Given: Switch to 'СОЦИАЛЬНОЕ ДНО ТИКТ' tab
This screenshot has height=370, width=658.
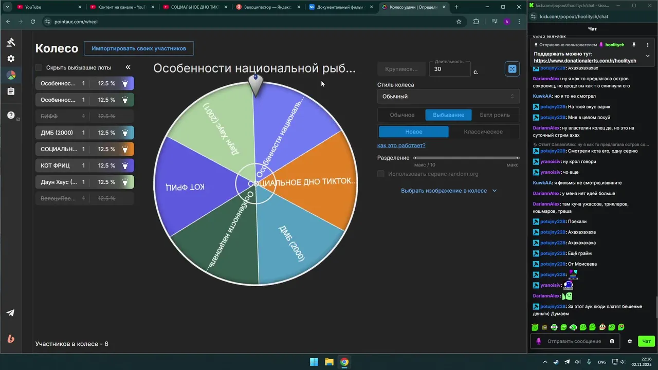Looking at the screenshot, I should tap(195, 7).
